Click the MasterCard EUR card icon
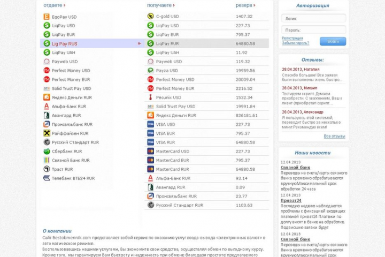Viewport: 385px width, 257px height. click(x=150, y=160)
